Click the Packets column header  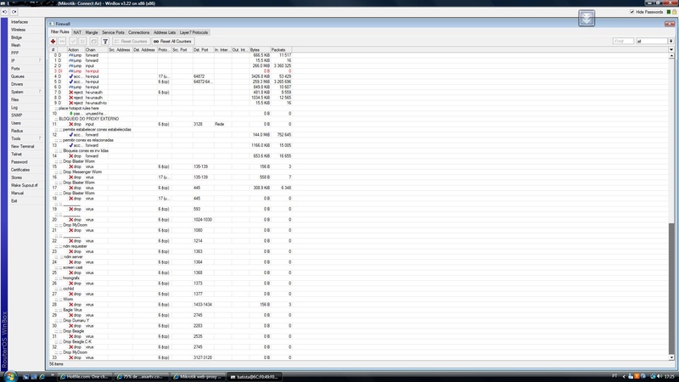(281, 50)
